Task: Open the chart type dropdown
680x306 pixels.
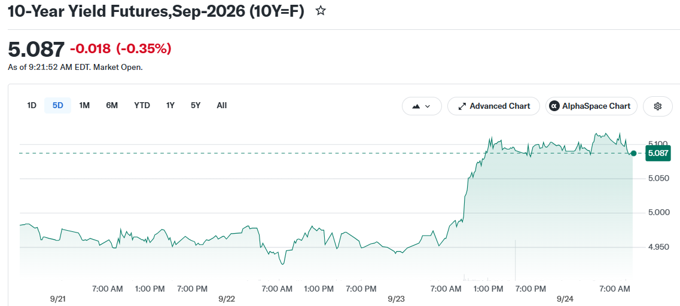Action: 422,106
